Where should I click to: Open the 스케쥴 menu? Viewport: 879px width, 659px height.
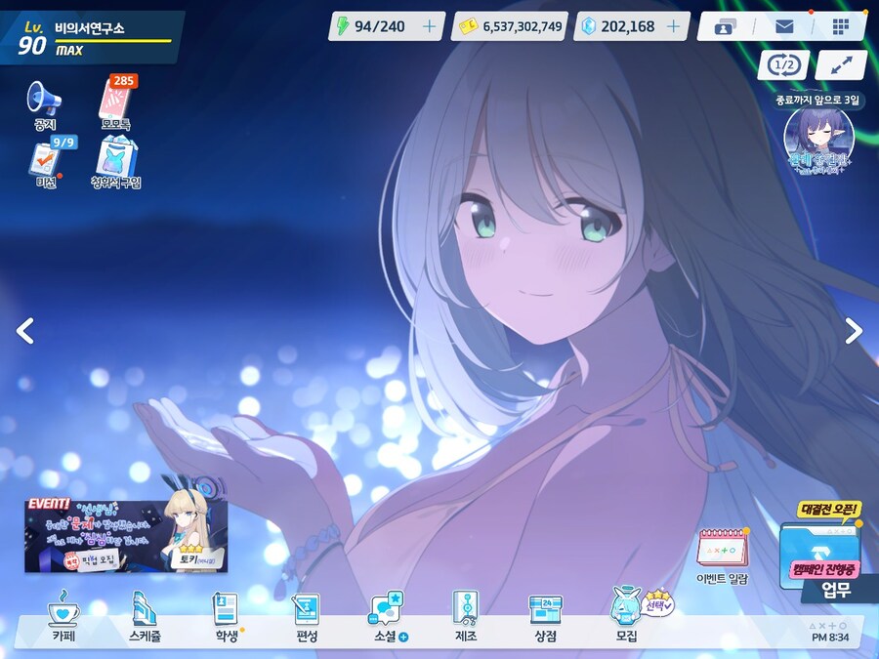[x=145, y=616]
